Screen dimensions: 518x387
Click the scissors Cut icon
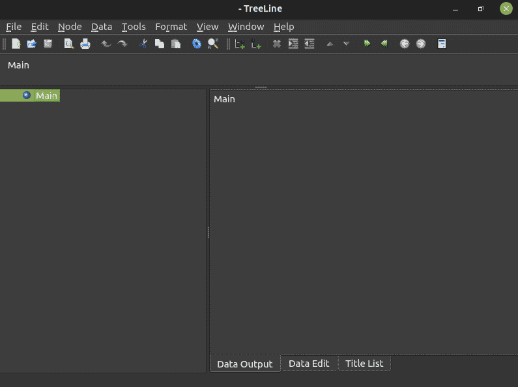(143, 44)
